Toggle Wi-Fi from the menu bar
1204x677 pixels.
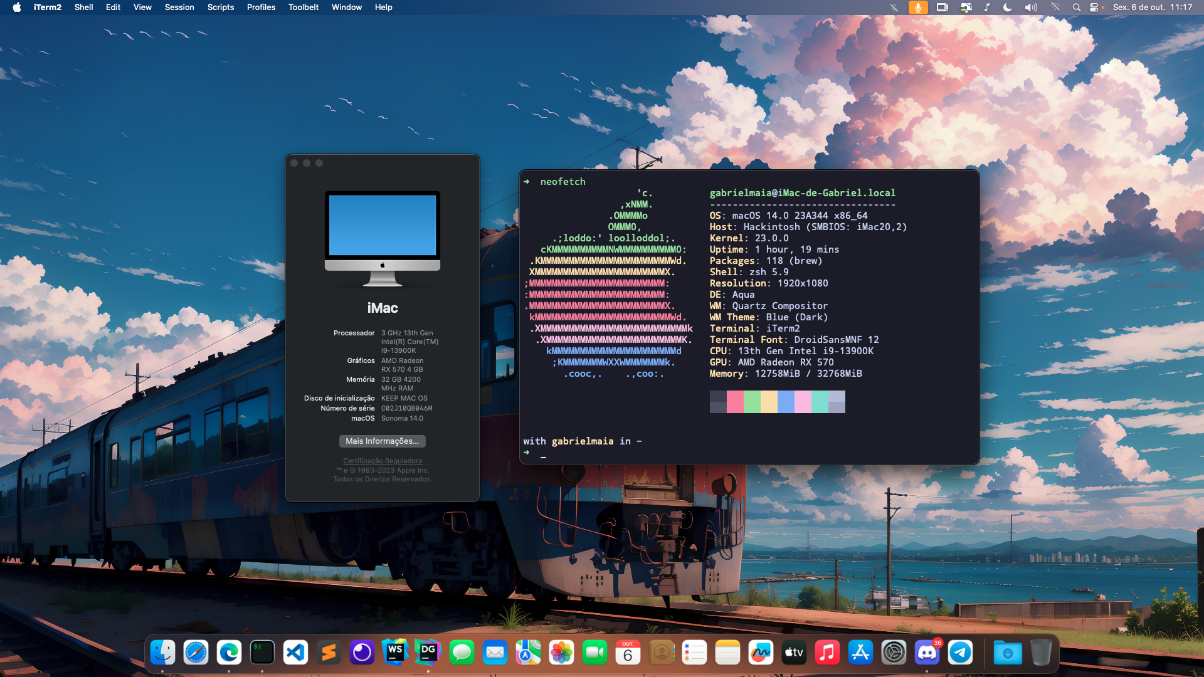[x=1055, y=8]
